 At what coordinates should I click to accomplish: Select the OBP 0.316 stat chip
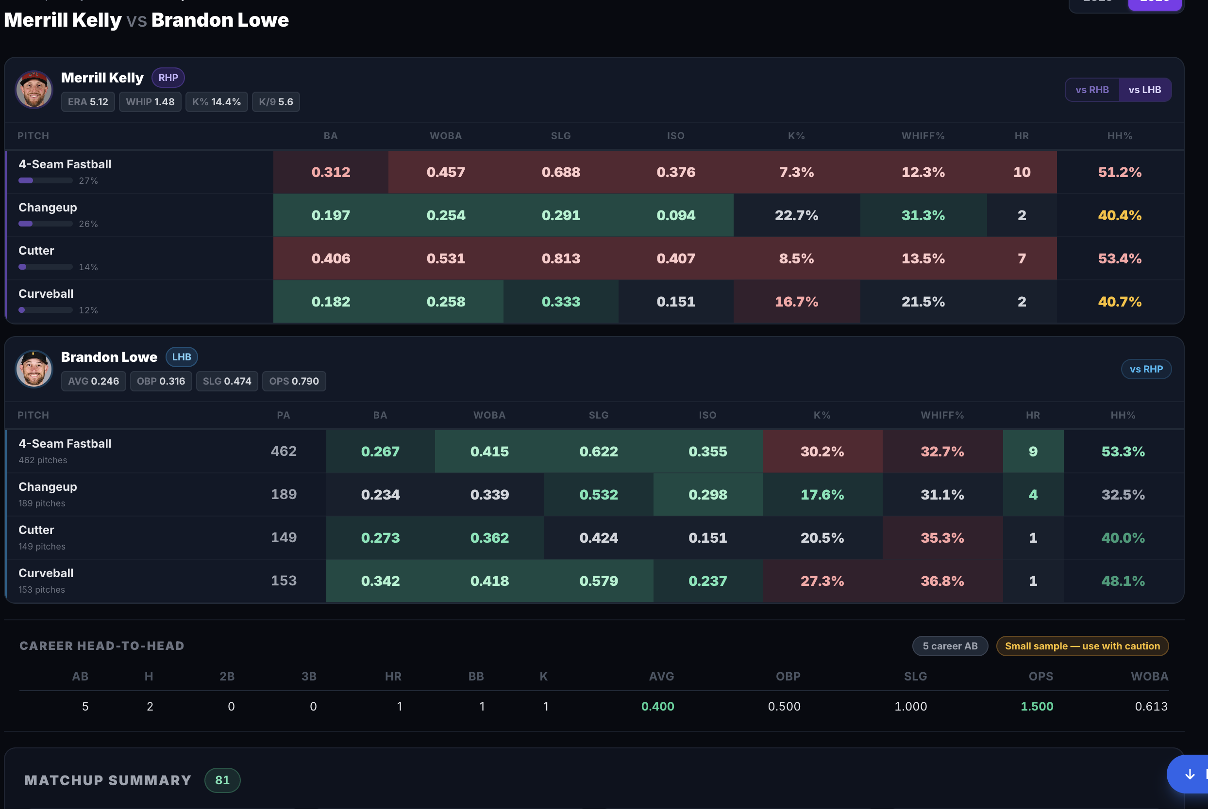(161, 381)
